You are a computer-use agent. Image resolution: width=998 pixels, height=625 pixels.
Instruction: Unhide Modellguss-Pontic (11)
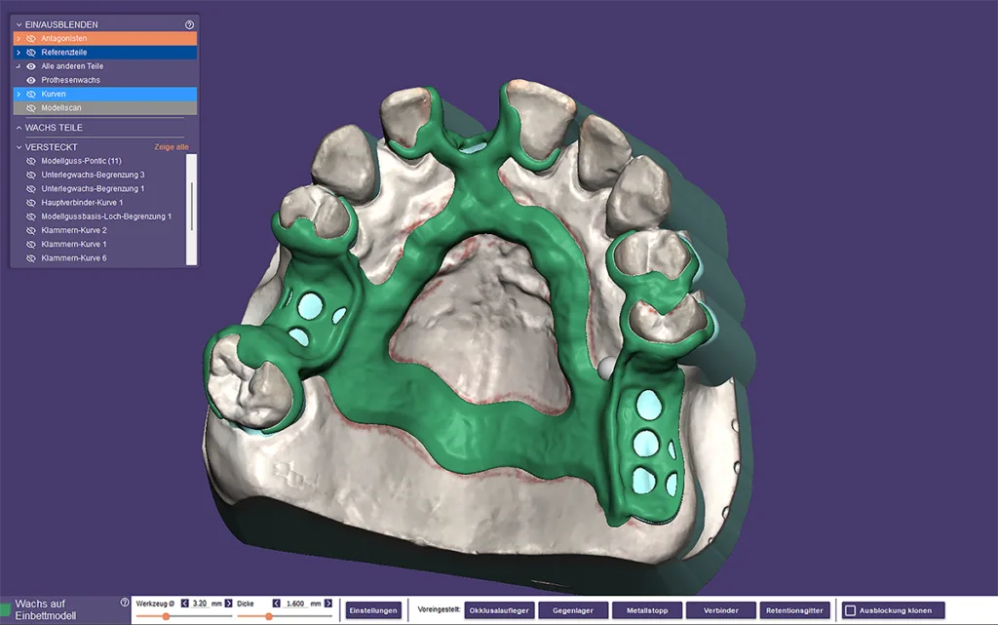point(30,161)
